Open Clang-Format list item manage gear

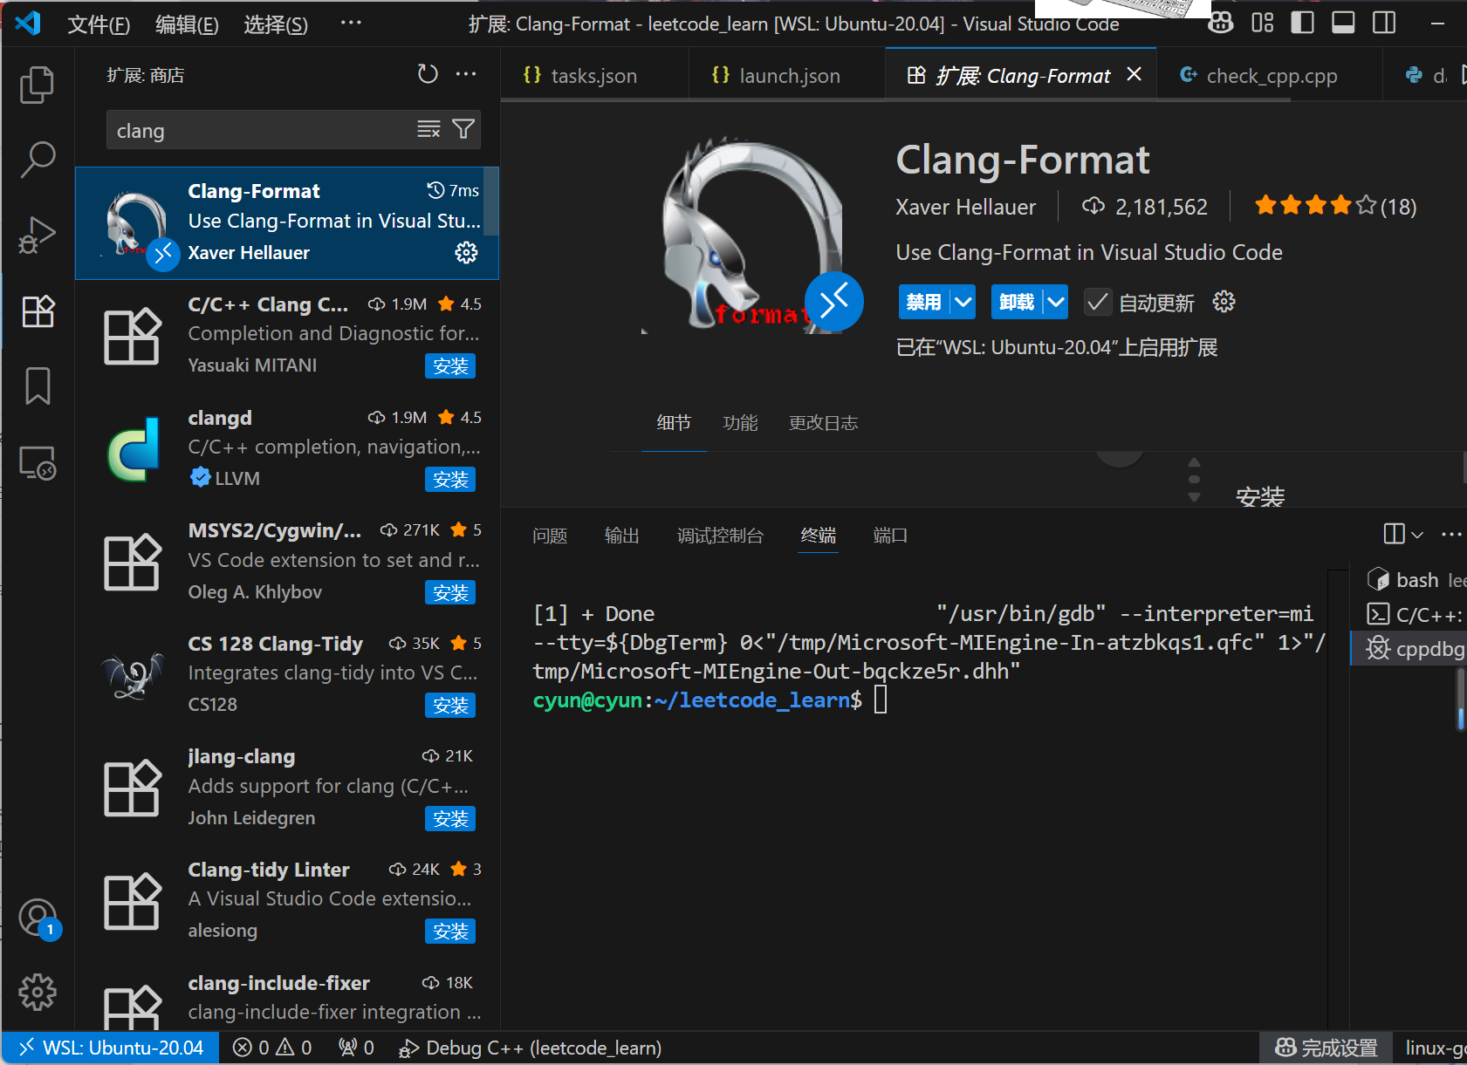coord(466,253)
